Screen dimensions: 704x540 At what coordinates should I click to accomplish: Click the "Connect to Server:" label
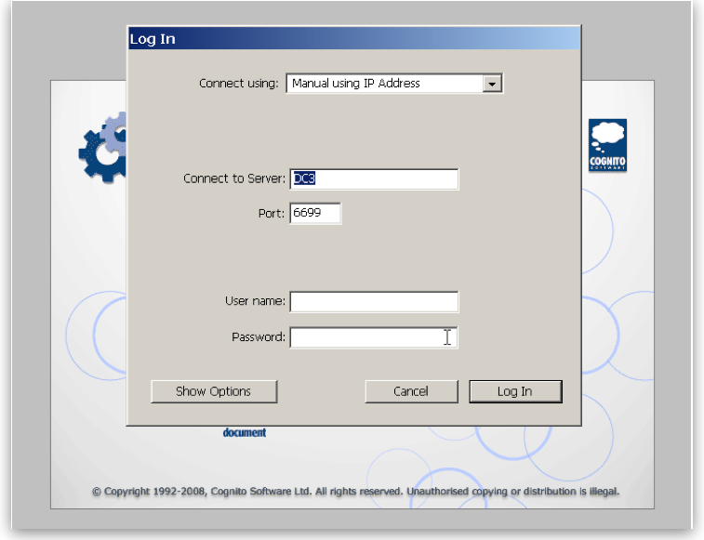pos(234,179)
